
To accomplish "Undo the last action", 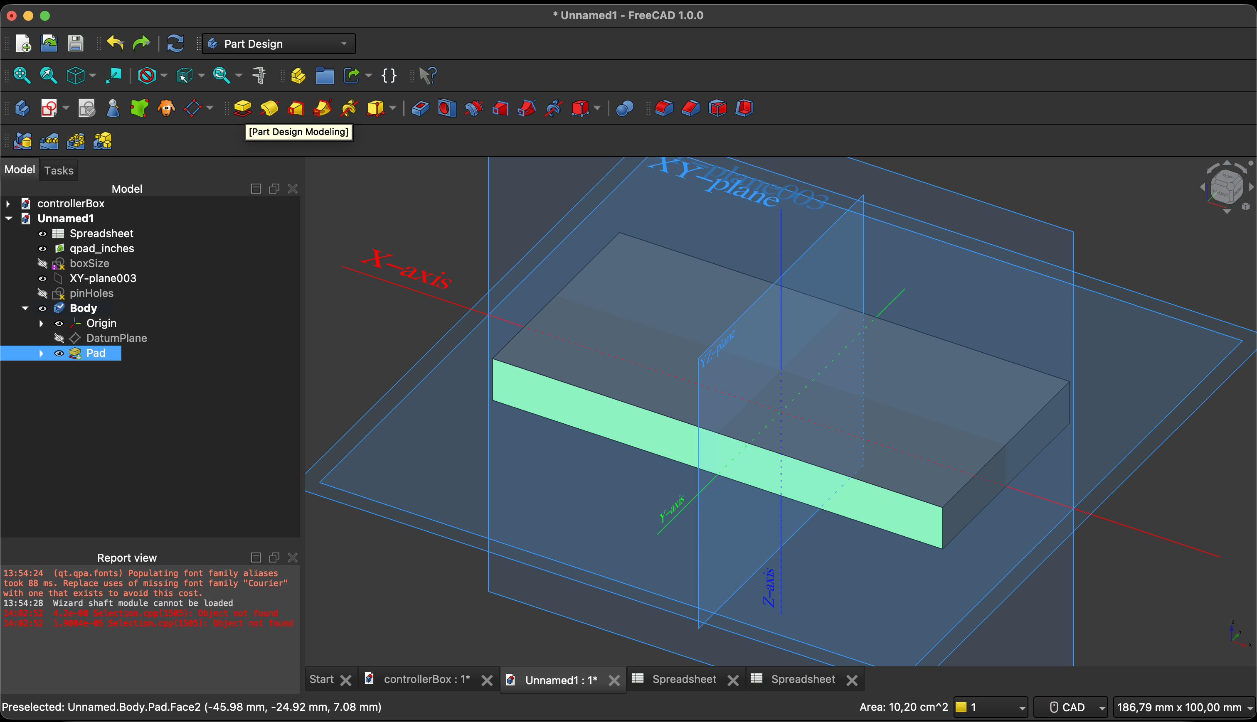I will pos(115,43).
